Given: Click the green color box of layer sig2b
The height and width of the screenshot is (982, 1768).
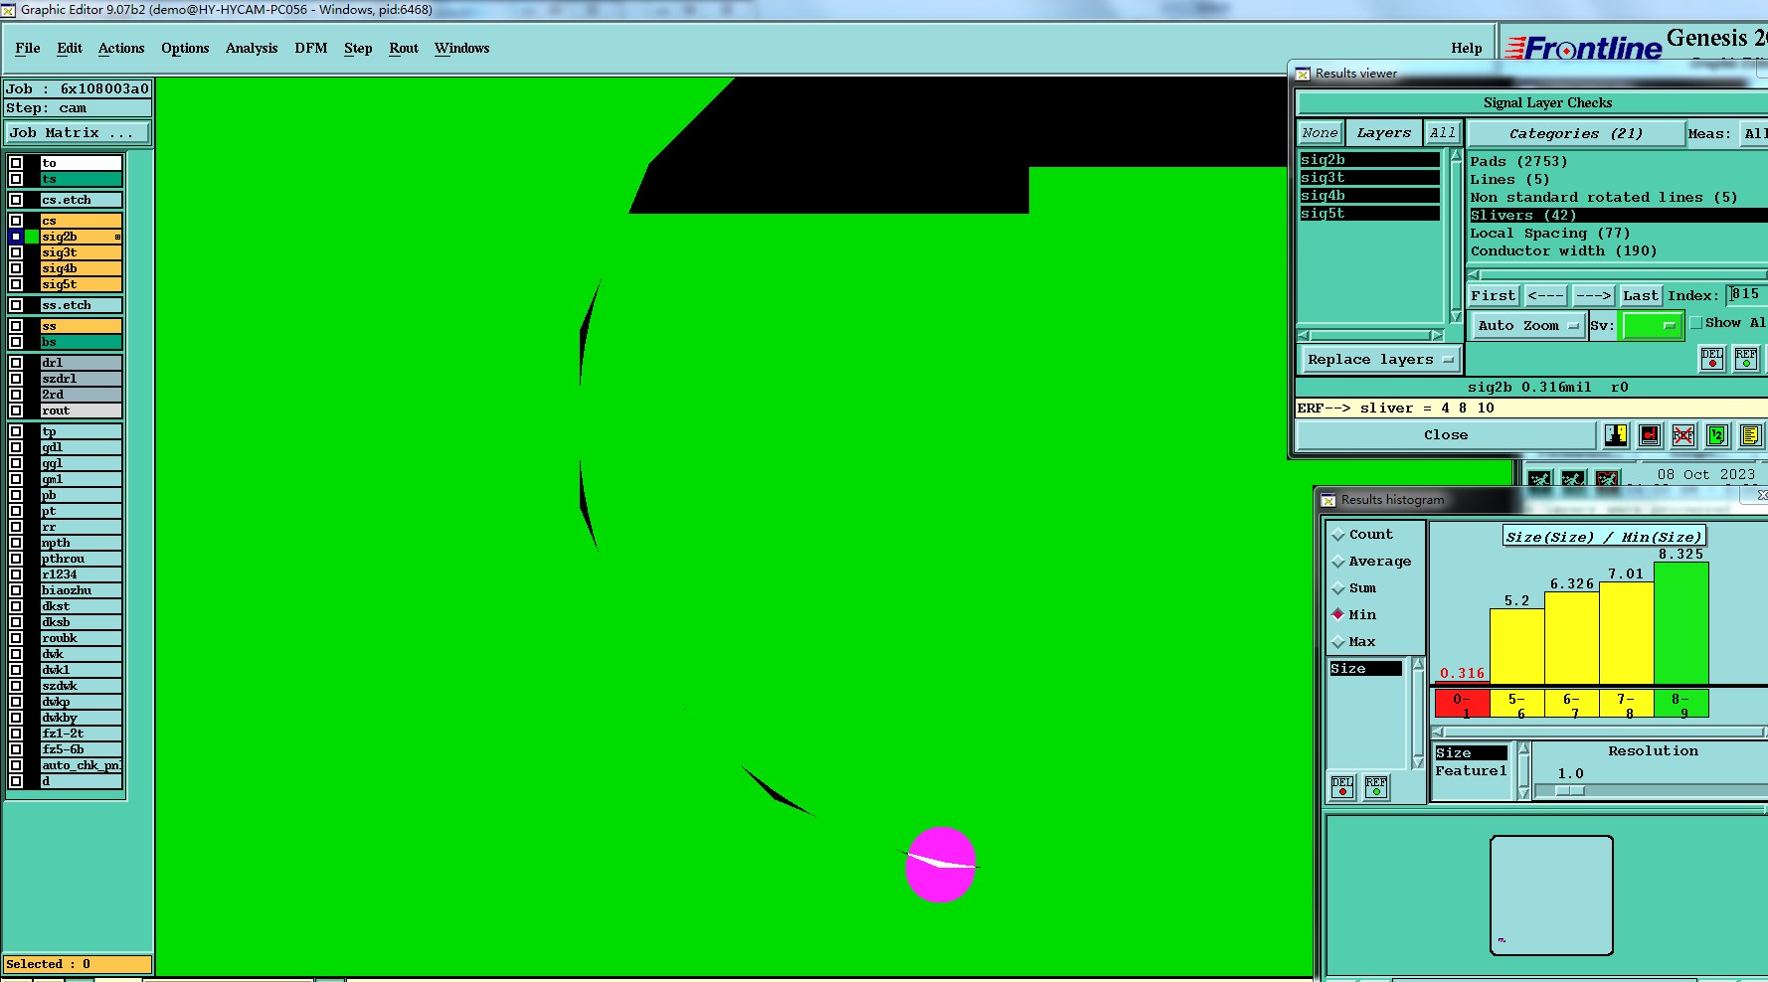Looking at the screenshot, I should click(x=32, y=237).
